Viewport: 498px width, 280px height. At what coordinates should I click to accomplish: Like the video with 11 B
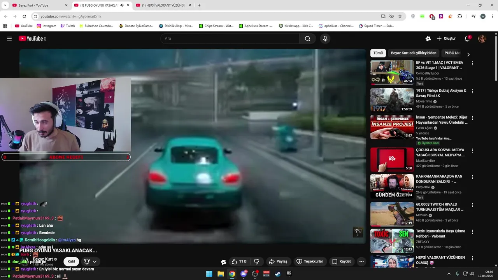238,262
